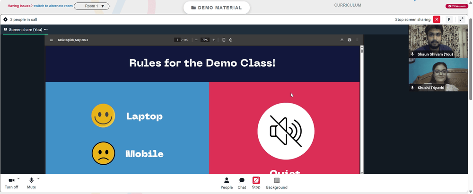Click the red X to stop screen sharing
The width and height of the screenshot is (473, 194).
click(437, 19)
